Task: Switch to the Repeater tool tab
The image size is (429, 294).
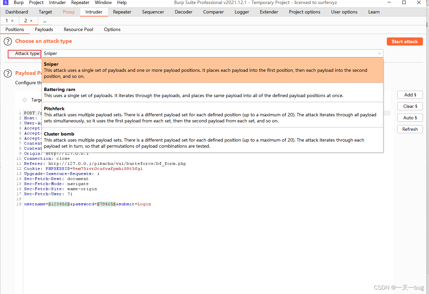Action: point(122,12)
